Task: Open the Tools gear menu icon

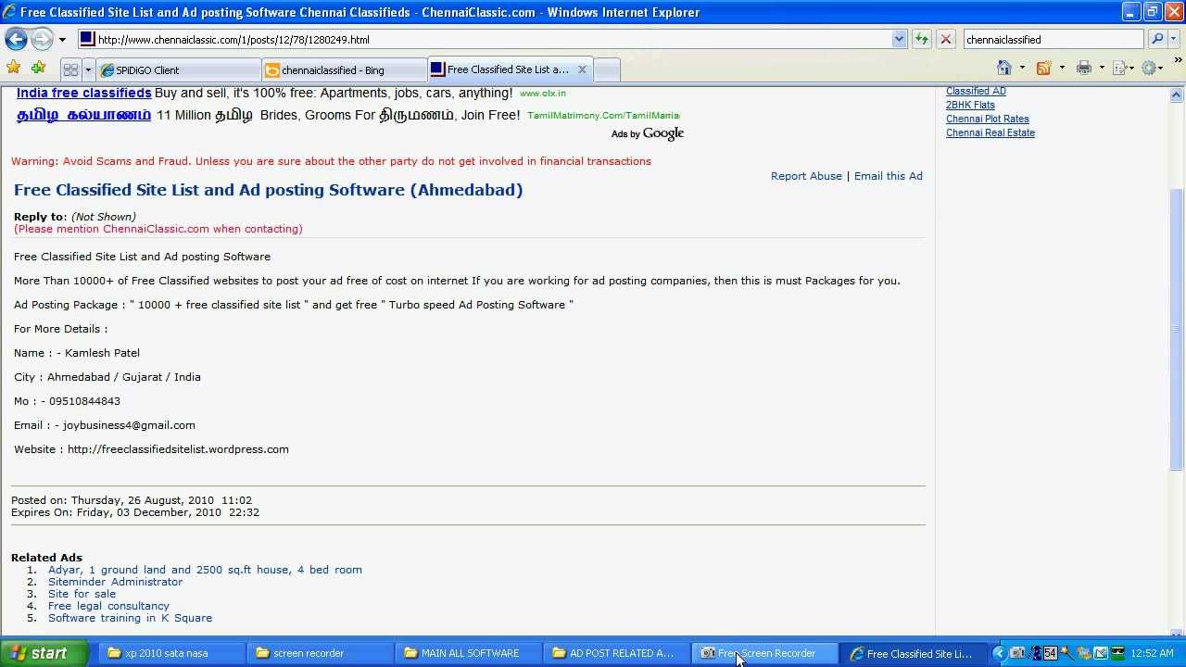Action: click(1152, 68)
